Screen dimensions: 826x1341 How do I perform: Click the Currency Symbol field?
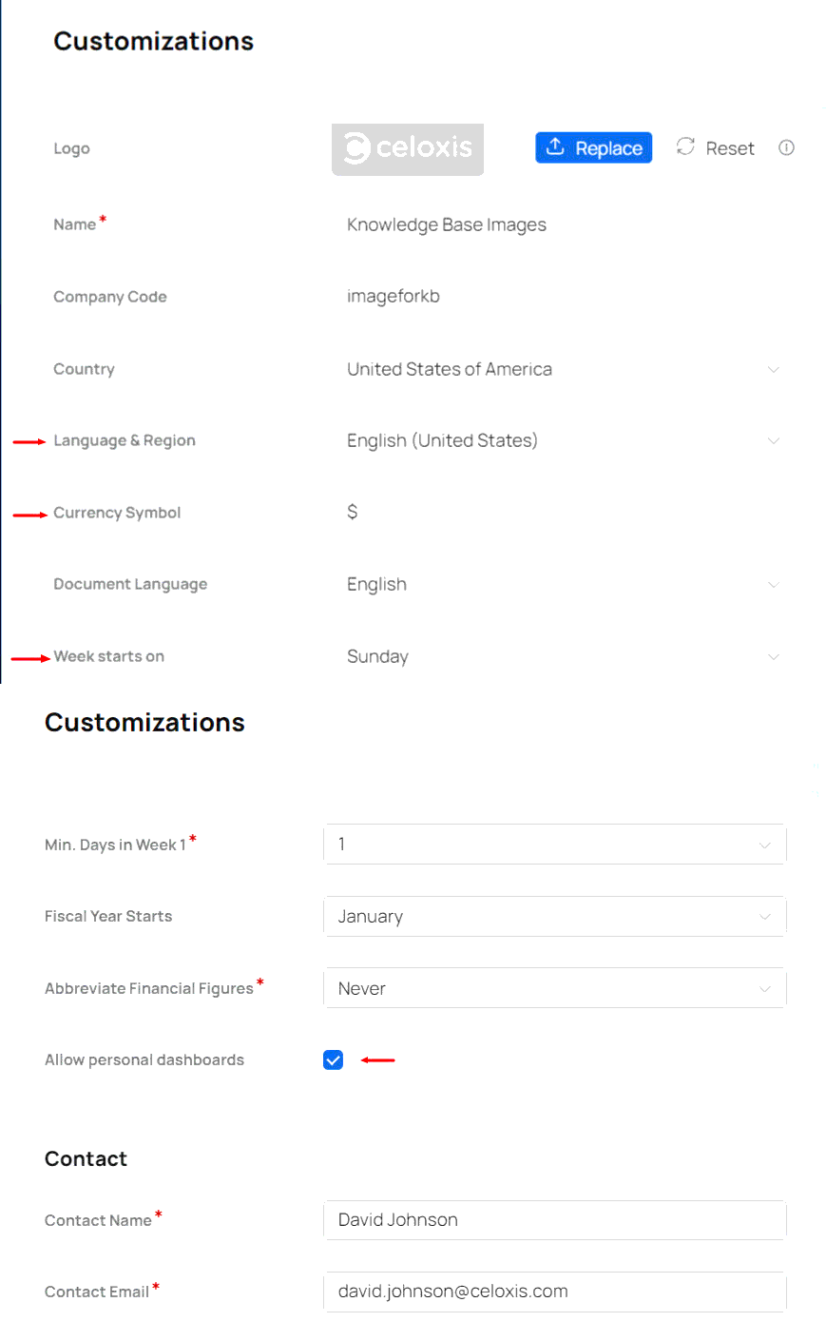click(x=353, y=513)
